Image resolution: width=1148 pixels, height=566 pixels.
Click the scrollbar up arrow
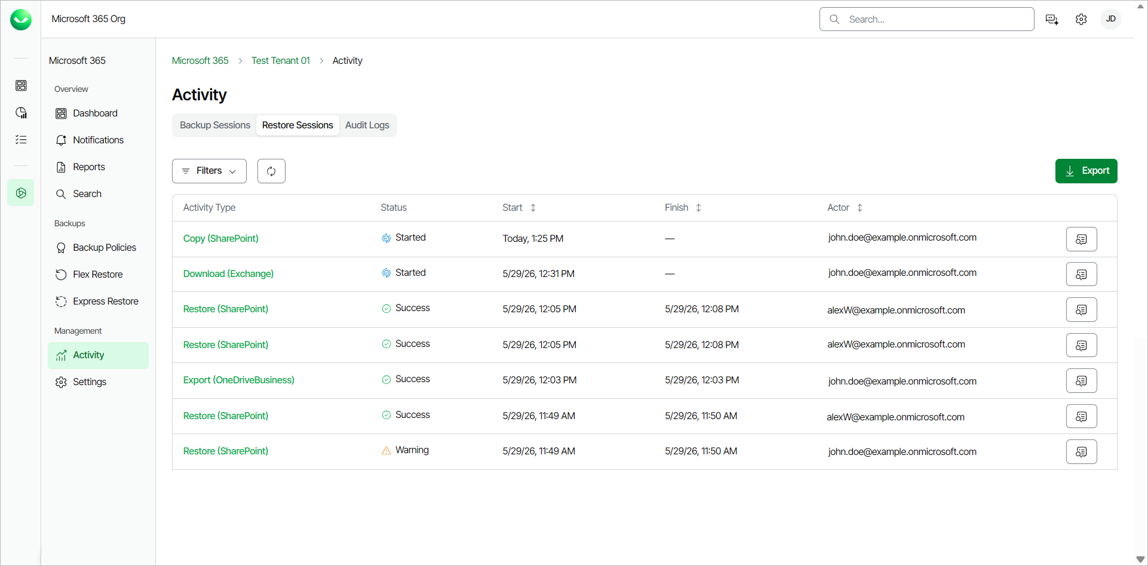coord(1140,6)
